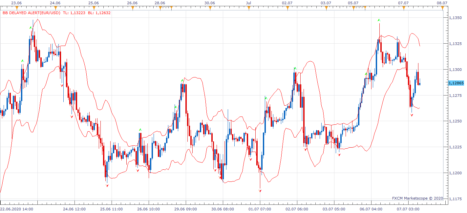Click the 03.07 05:00 time axis label

(334, 209)
